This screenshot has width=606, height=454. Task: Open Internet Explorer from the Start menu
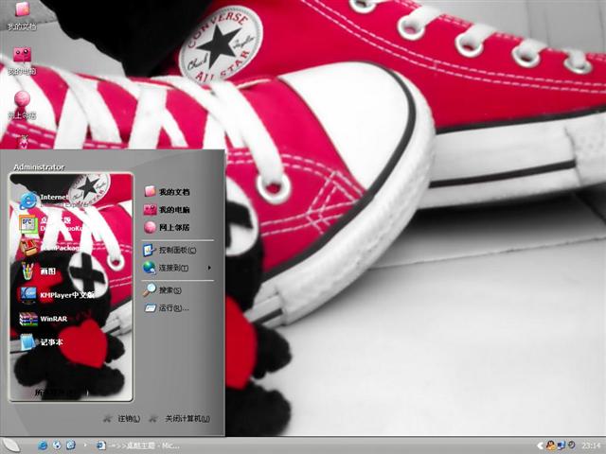[x=57, y=200]
